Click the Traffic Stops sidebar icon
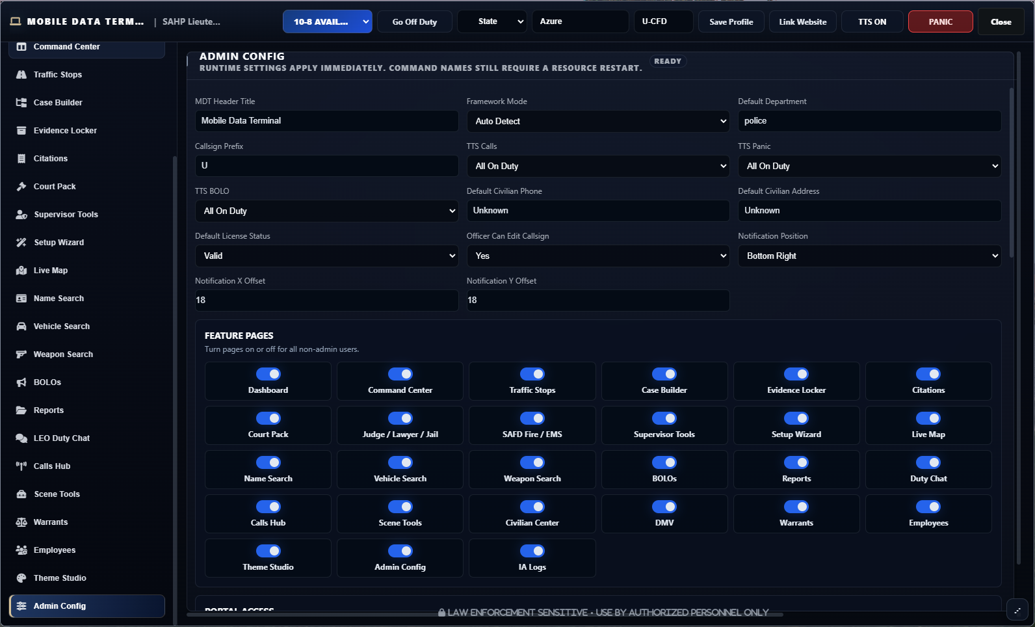The width and height of the screenshot is (1035, 627). [21, 75]
